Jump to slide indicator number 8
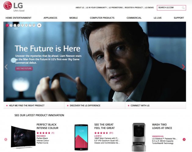 tap(34, 25)
